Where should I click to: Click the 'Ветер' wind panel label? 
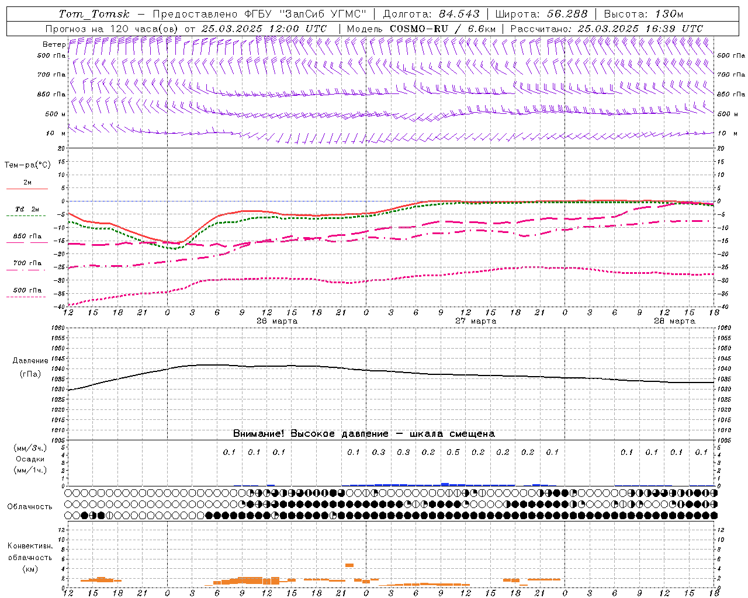pyautogui.click(x=54, y=44)
